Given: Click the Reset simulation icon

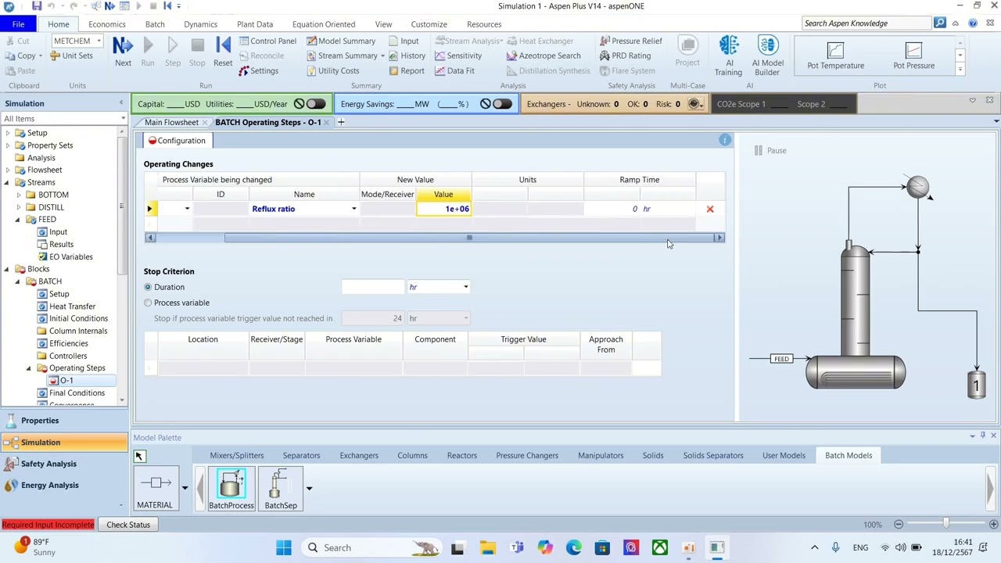Looking at the screenshot, I should (223, 52).
